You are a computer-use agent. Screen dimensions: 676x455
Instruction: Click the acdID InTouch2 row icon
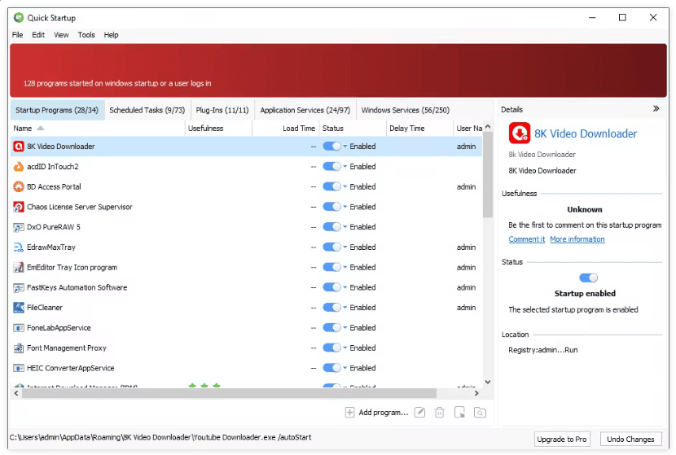pos(19,167)
